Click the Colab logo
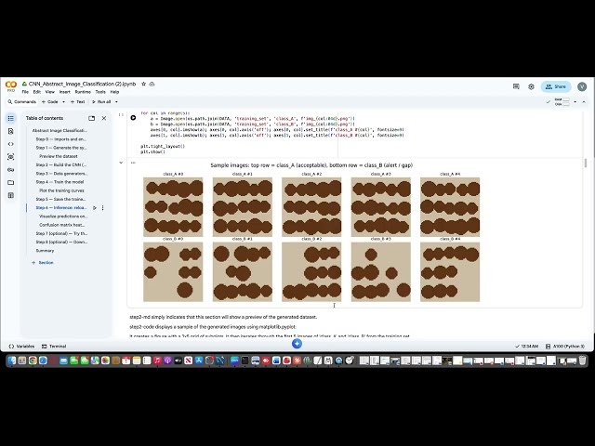This screenshot has height=446, width=595. click(11, 85)
